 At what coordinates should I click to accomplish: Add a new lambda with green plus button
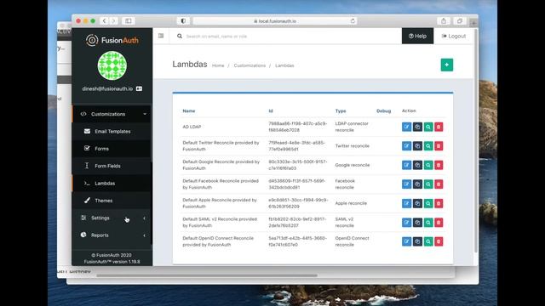pyautogui.click(x=446, y=65)
